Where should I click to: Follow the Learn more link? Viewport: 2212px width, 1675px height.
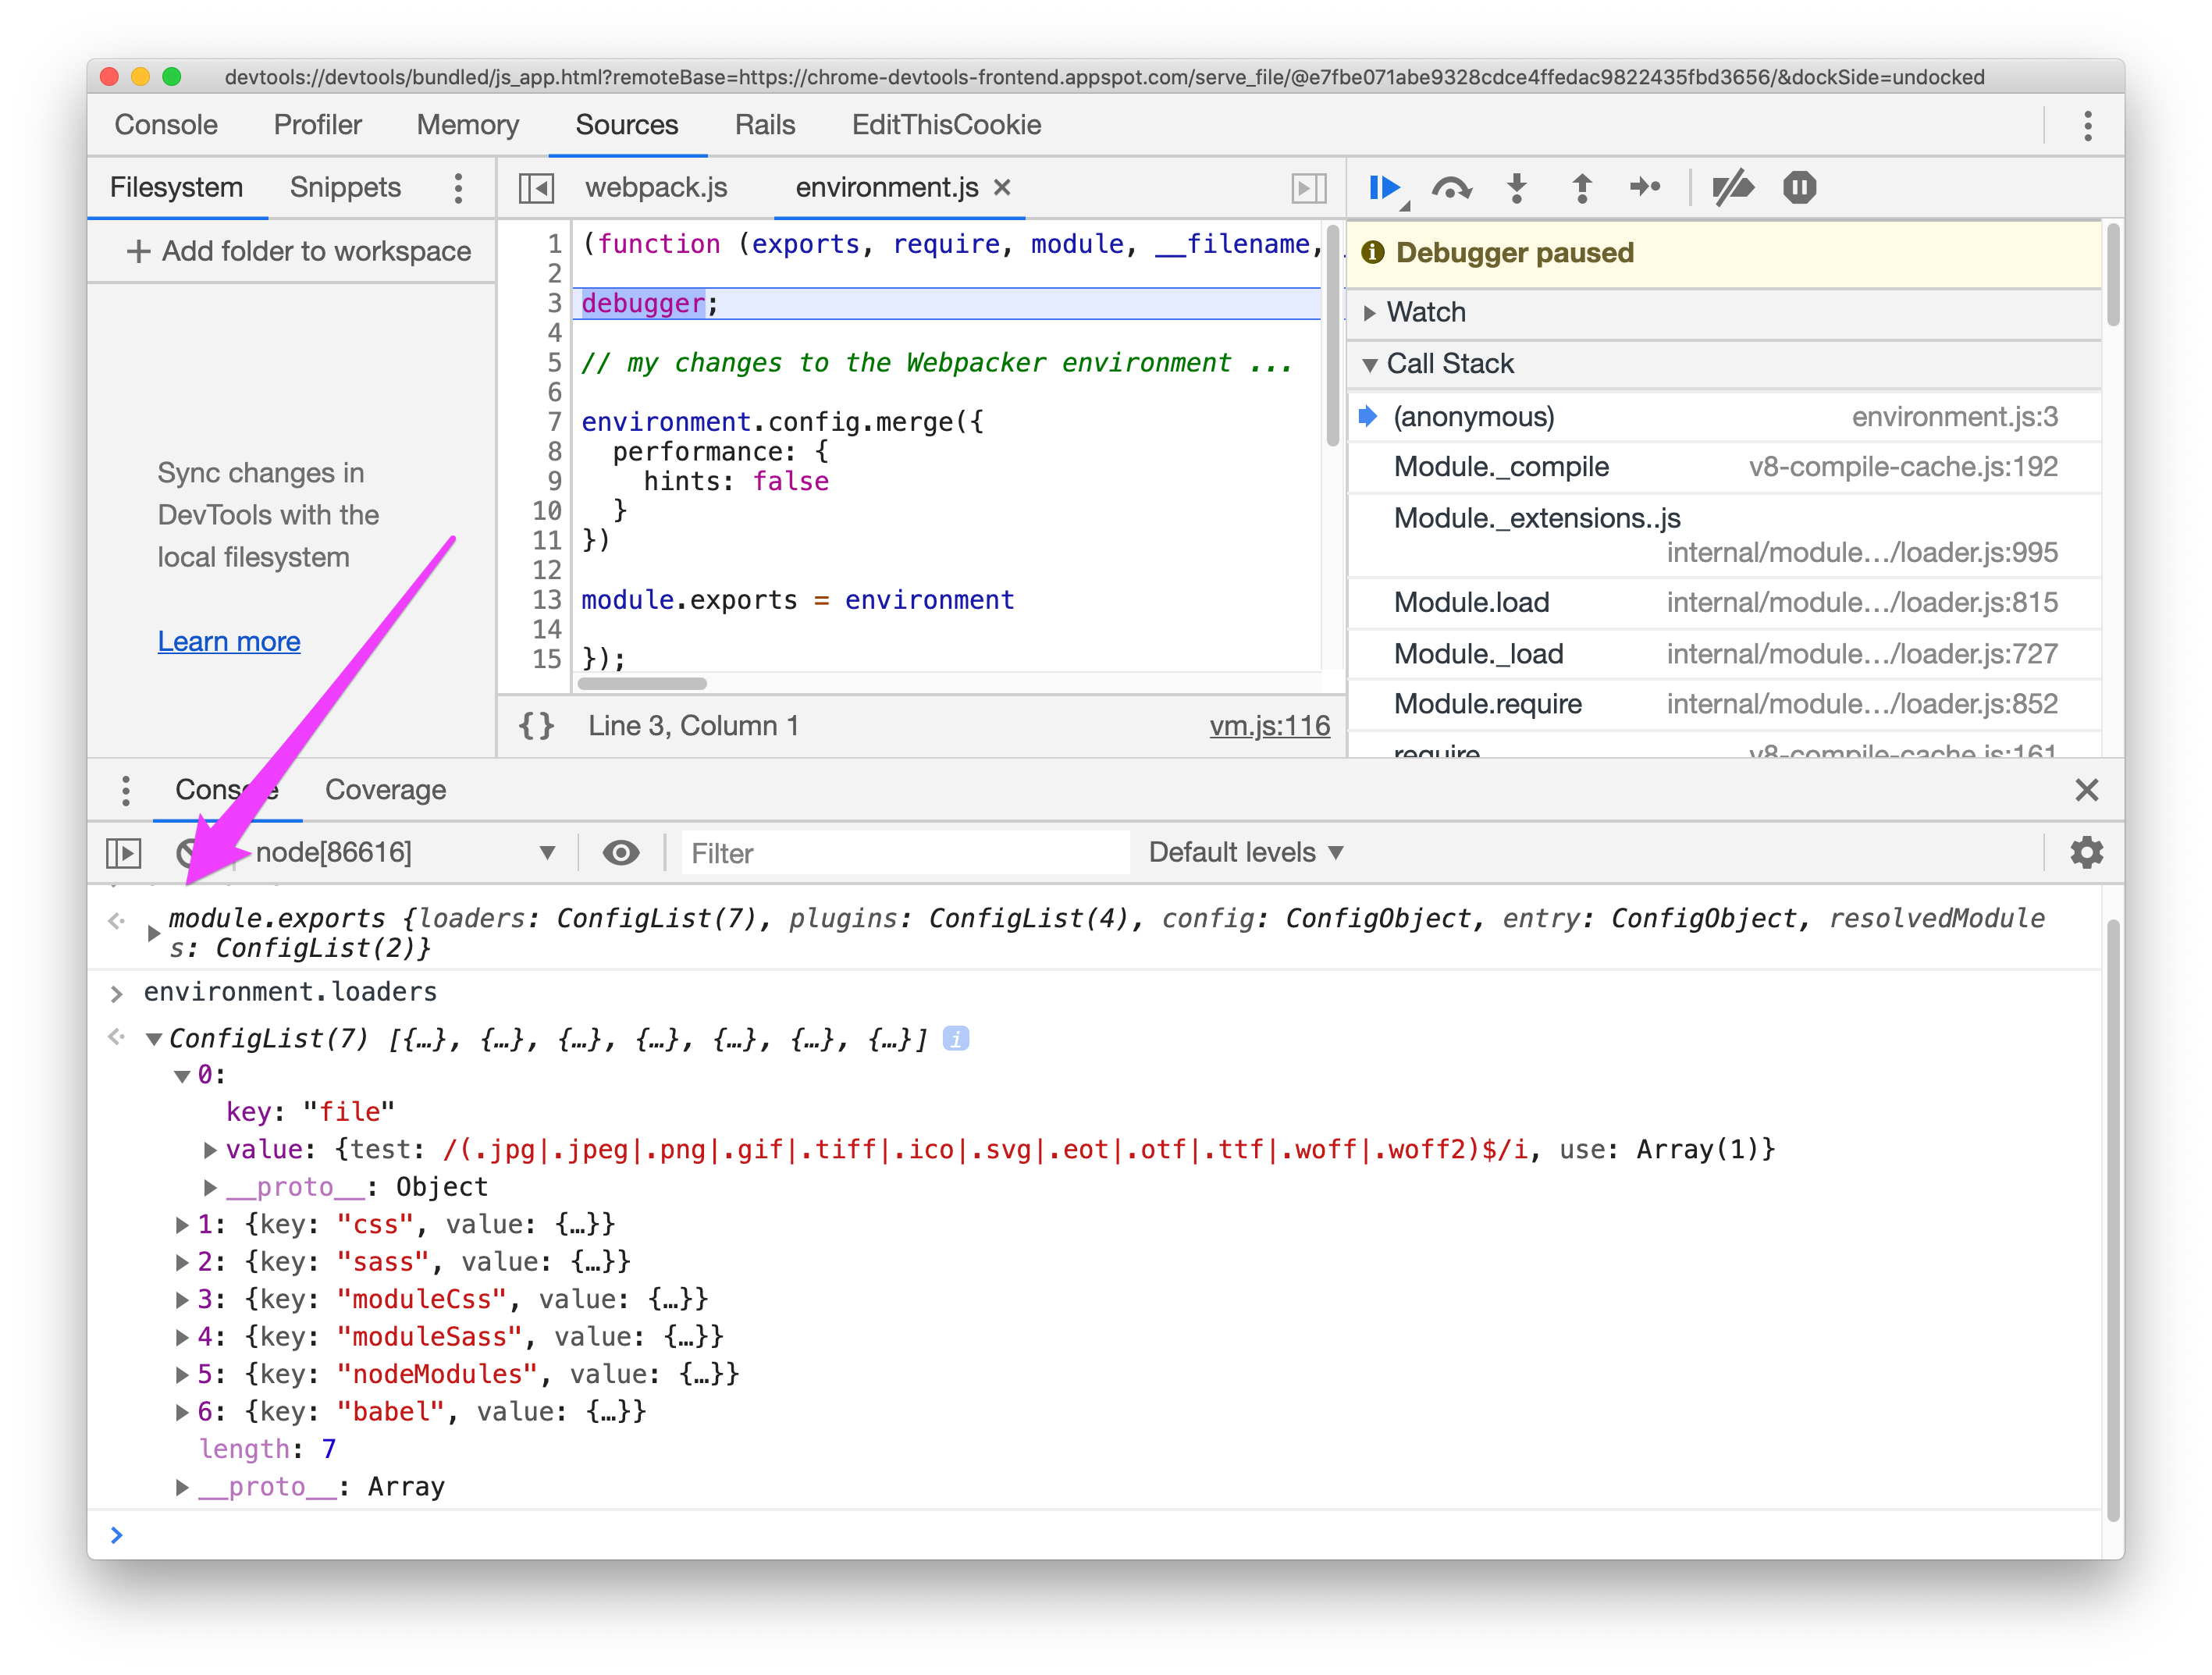[229, 642]
